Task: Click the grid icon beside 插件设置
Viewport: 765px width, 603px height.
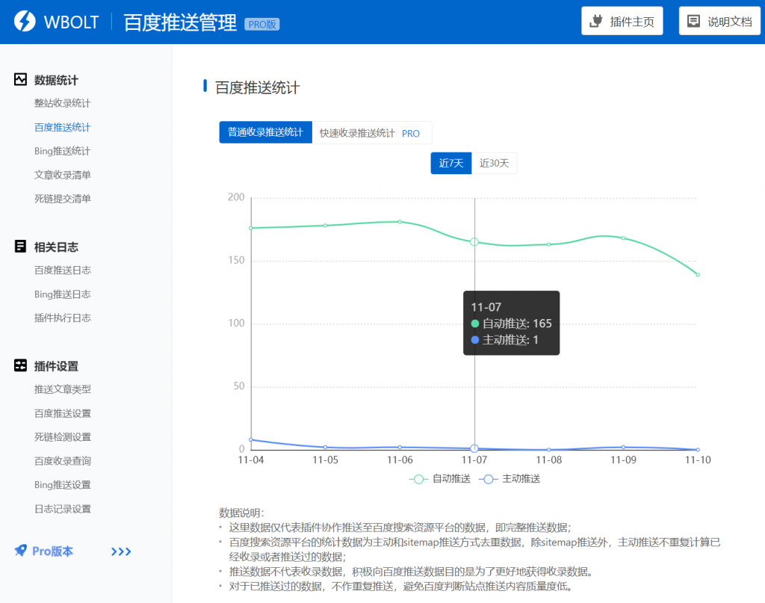Action: tap(22, 365)
